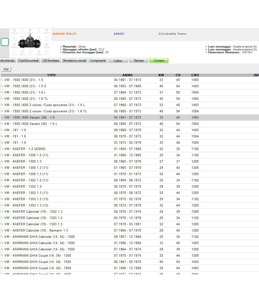
Task: Click magnifier icon for KAEFER - 1303 1.2 (13)
Action: pyautogui.click(x=2, y=199)
